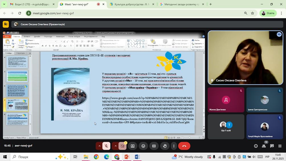Expand video settings arrow beside camera

click(x=115, y=146)
